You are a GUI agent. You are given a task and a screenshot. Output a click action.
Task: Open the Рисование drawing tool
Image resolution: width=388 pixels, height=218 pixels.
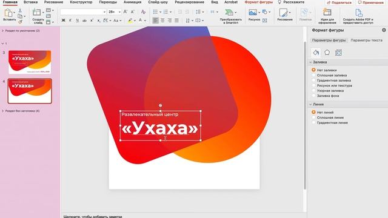(283, 12)
